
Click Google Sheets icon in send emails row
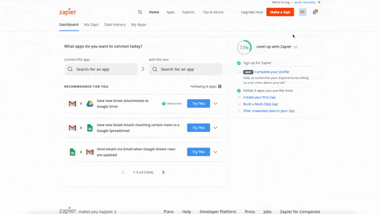[x=72, y=152]
